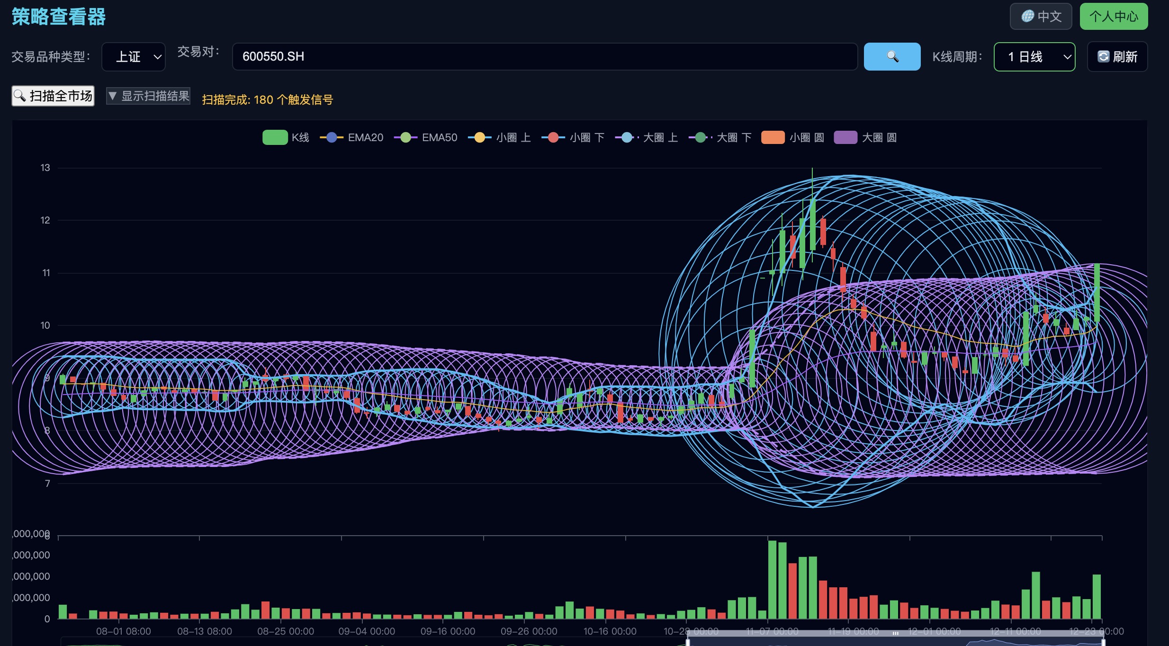The width and height of the screenshot is (1169, 646).
Task: Click 扫描全市场 scan button
Action: point(53,96)
